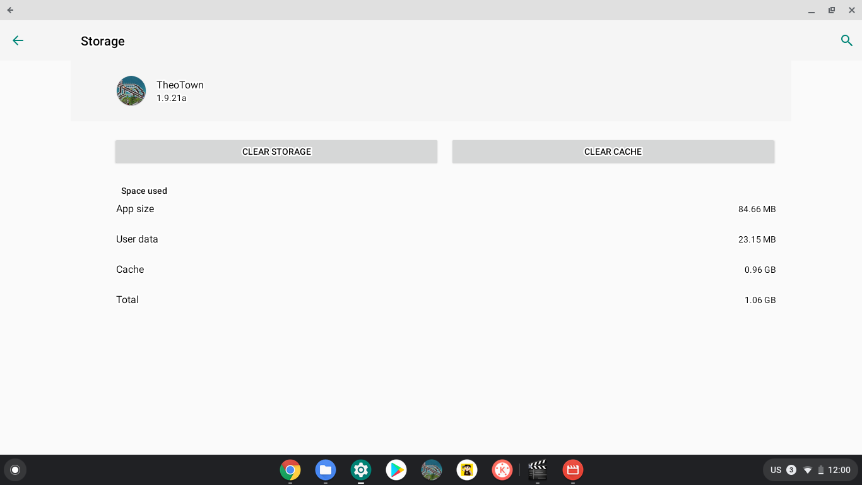862x485 pixels.
Task: Click the TheoTown app icon in header
Action: (x=131, y=91)
